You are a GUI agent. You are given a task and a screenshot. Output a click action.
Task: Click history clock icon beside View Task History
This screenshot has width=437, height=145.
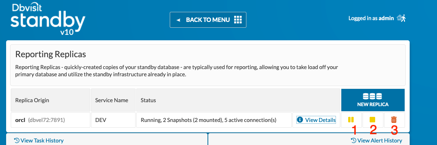coord(17,140)
